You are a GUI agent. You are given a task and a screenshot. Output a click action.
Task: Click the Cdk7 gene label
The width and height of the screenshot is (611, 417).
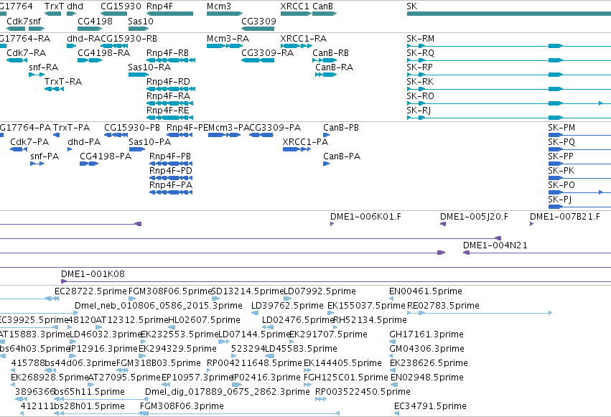click(x=17, y=21)
